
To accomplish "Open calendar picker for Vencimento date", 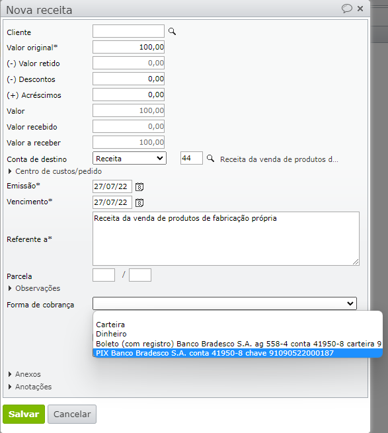I will (139, 202).
